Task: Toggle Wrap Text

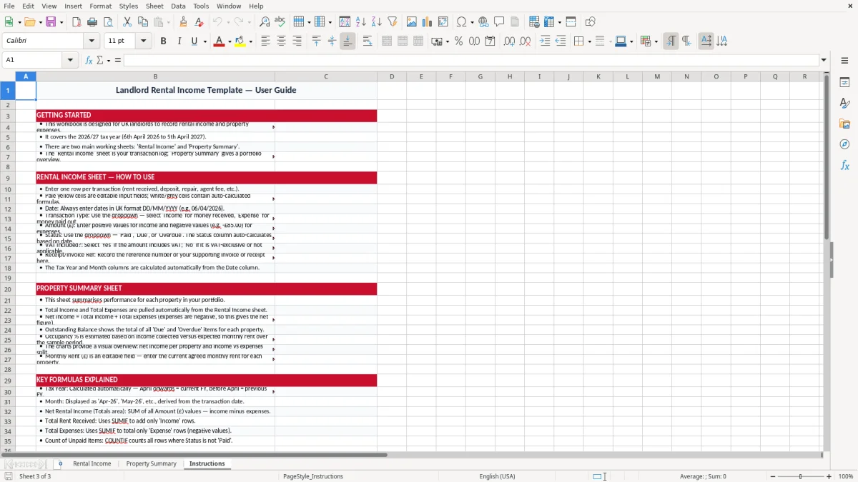Action: [x=368, y=41]
